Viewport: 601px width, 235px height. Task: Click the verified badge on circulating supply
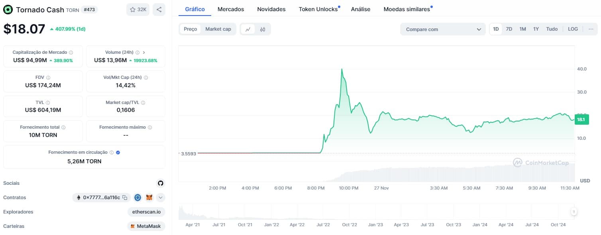pyautogui.click(x=118, y=152)
